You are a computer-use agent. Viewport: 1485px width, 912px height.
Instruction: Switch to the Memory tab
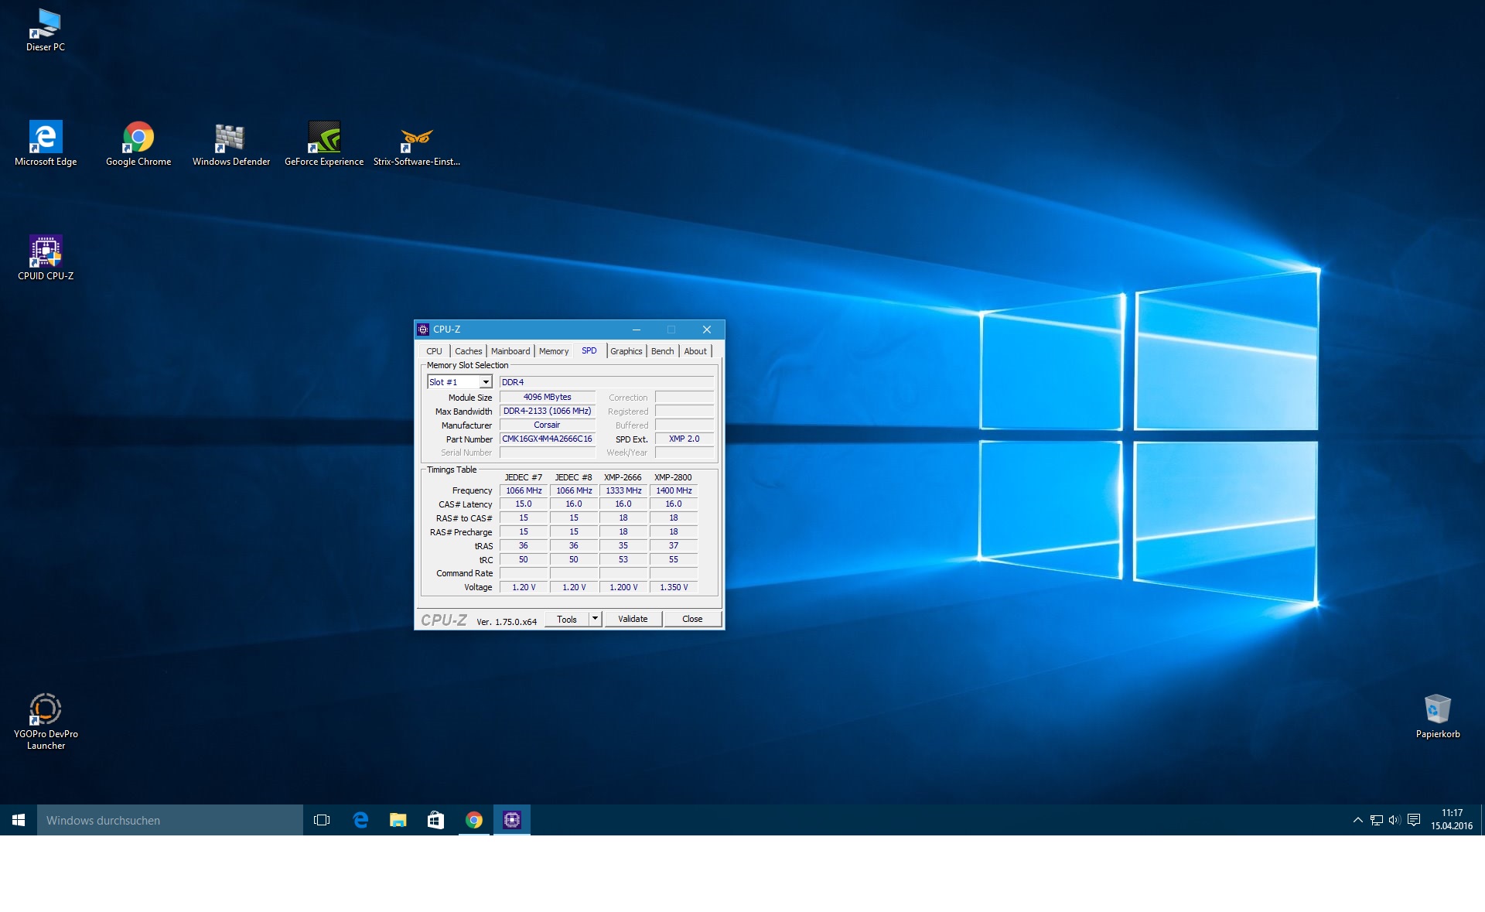point(554,351)
